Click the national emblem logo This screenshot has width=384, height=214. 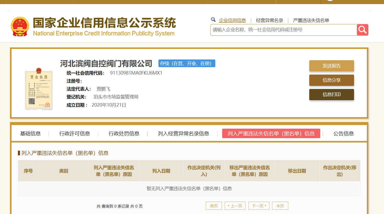pos(20,26)
